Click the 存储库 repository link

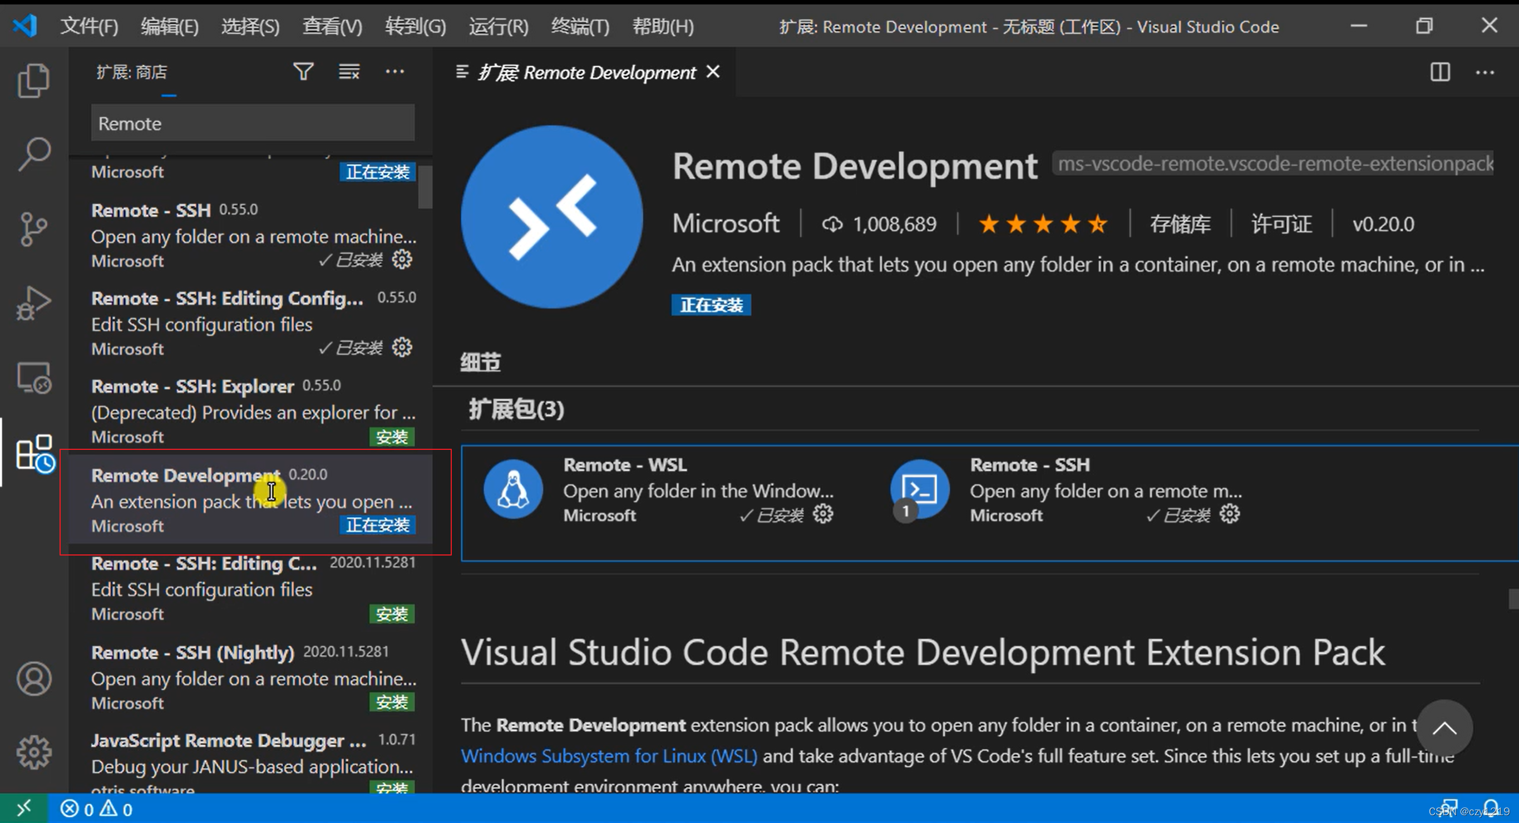click(1180, 225)
